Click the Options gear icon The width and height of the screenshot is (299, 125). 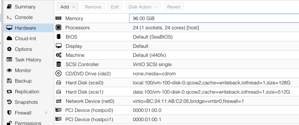point(9,49)
